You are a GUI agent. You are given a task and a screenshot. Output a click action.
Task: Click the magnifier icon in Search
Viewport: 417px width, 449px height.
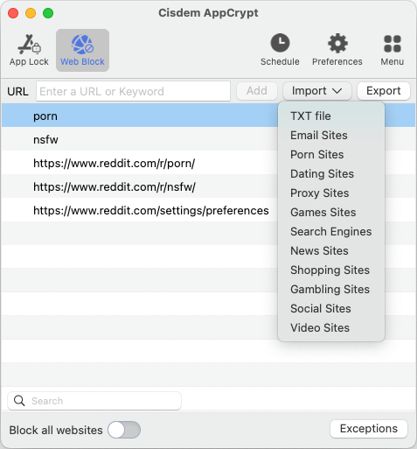click(x=19, y=401)
